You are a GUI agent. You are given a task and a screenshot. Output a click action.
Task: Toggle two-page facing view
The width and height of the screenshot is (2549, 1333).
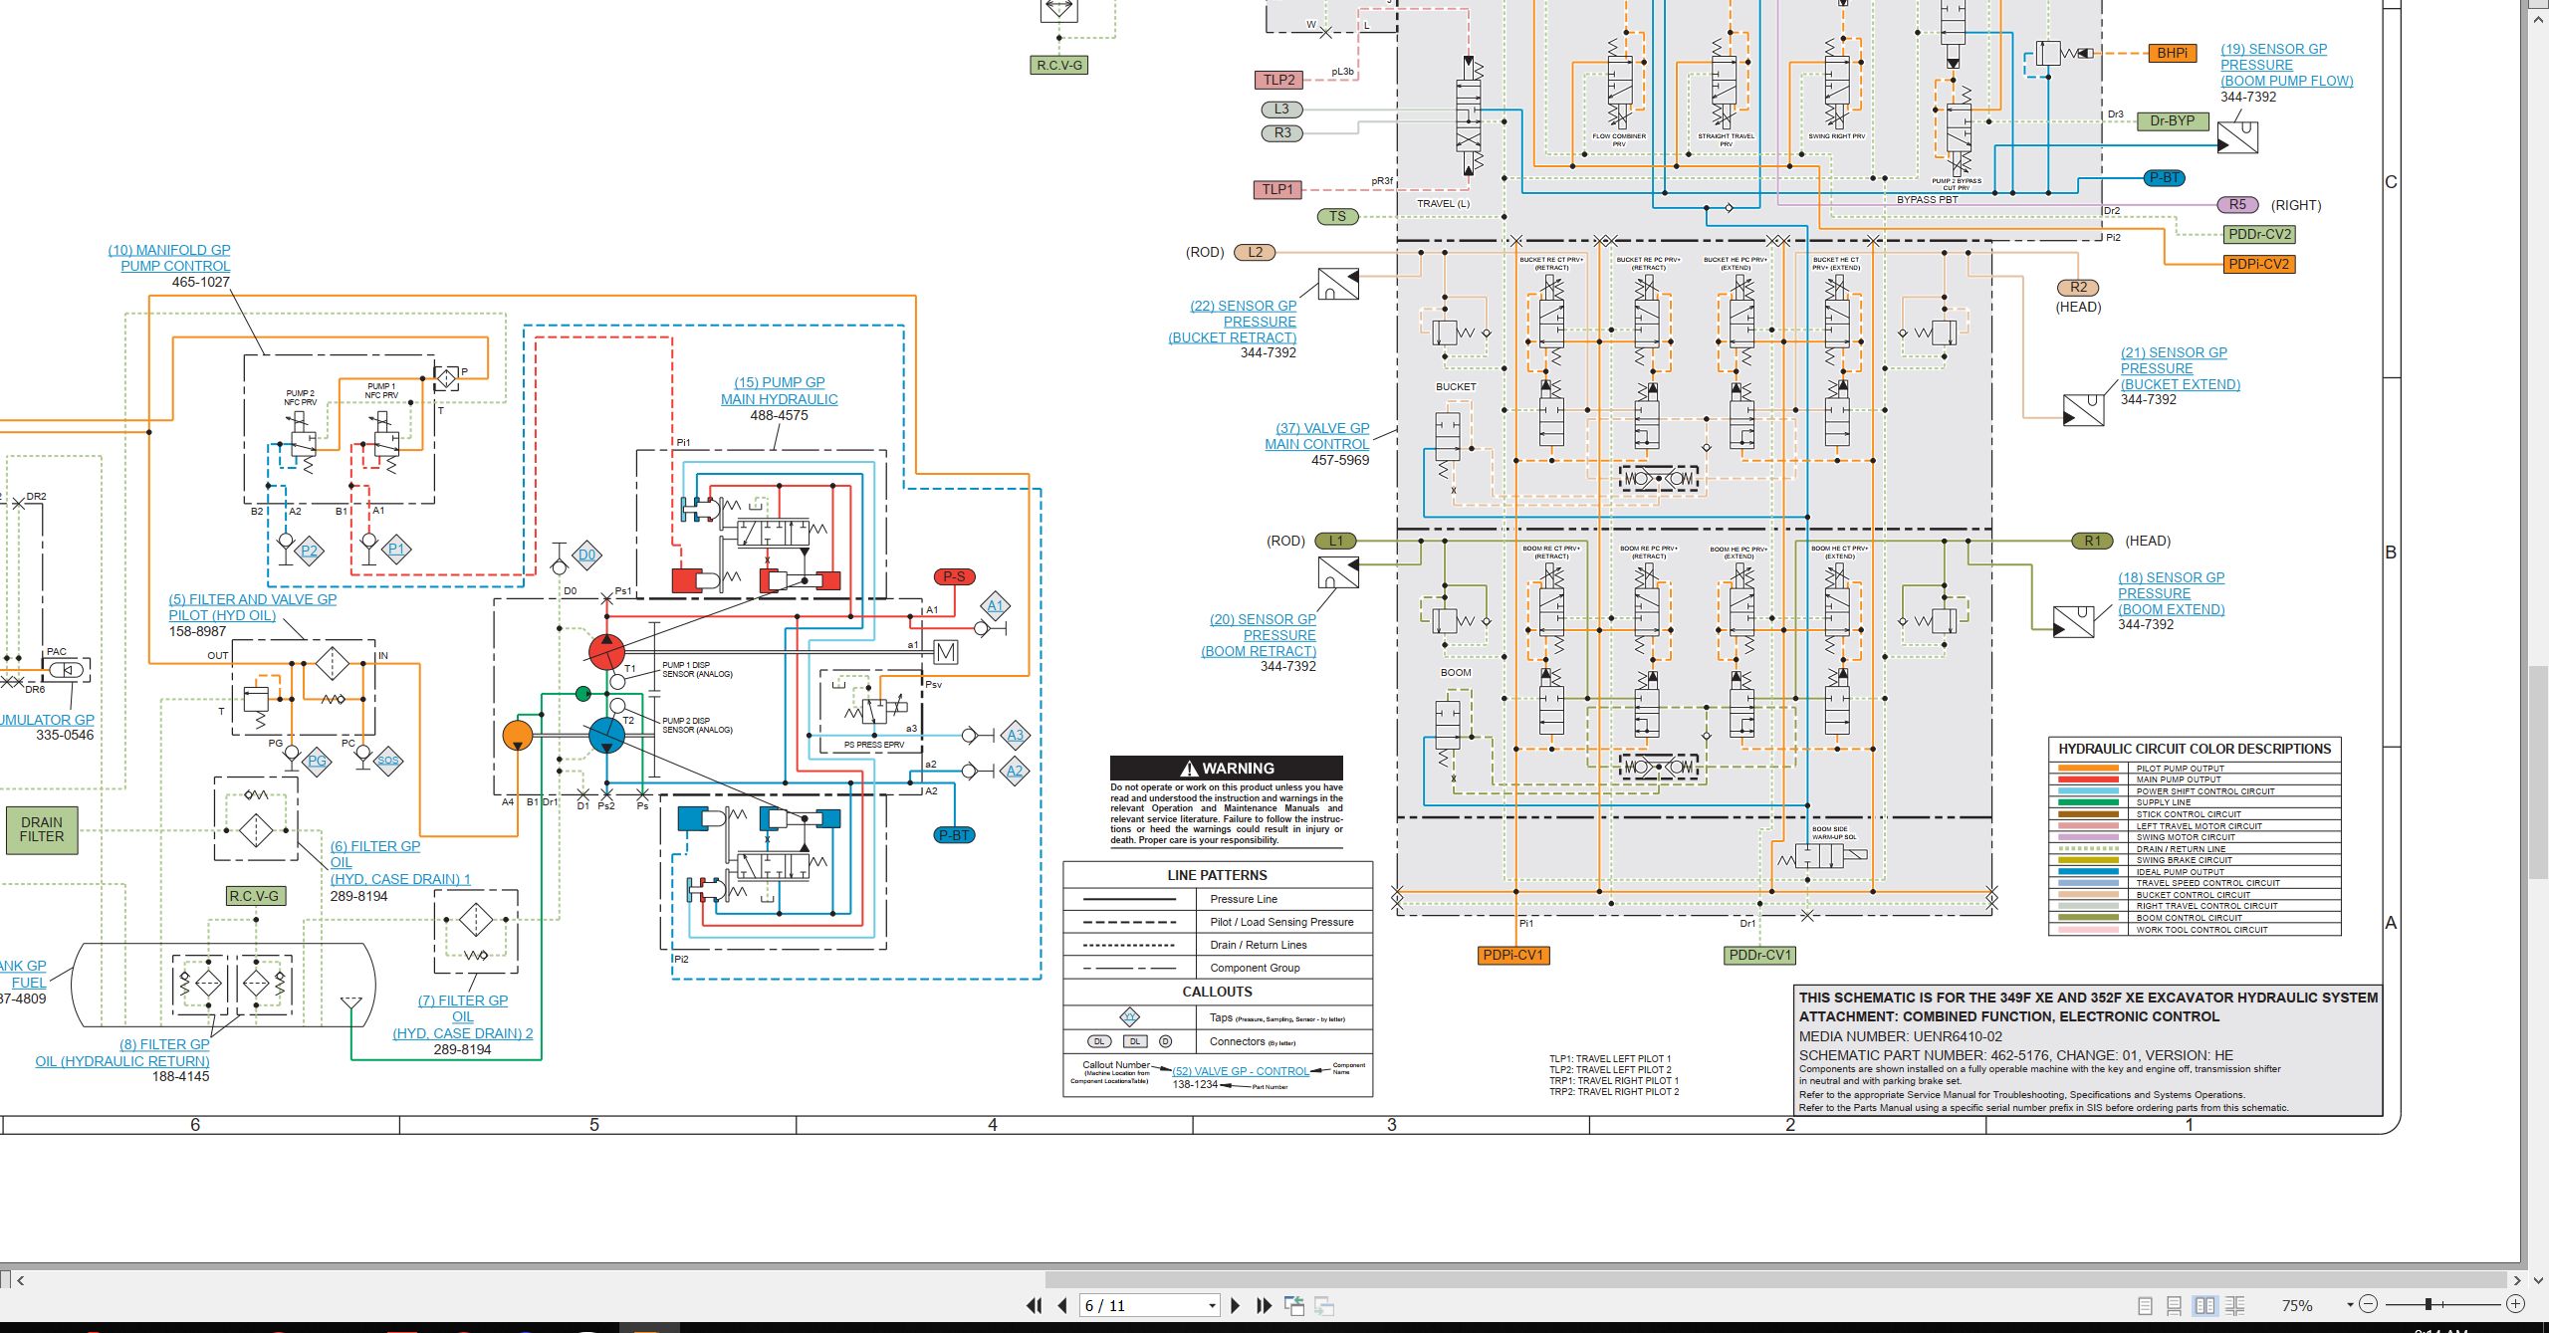(x=2204, y=1305)
